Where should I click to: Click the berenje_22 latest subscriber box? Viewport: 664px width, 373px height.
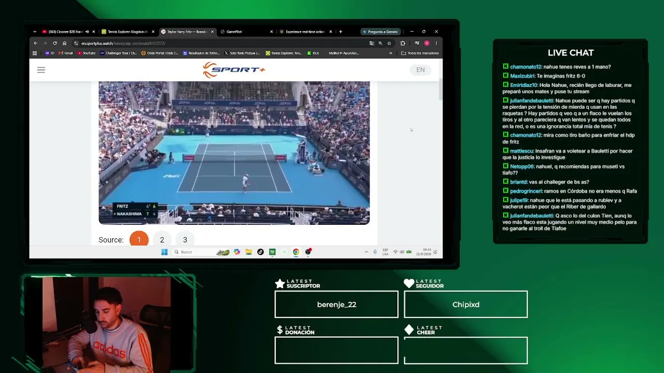[337, 304]
